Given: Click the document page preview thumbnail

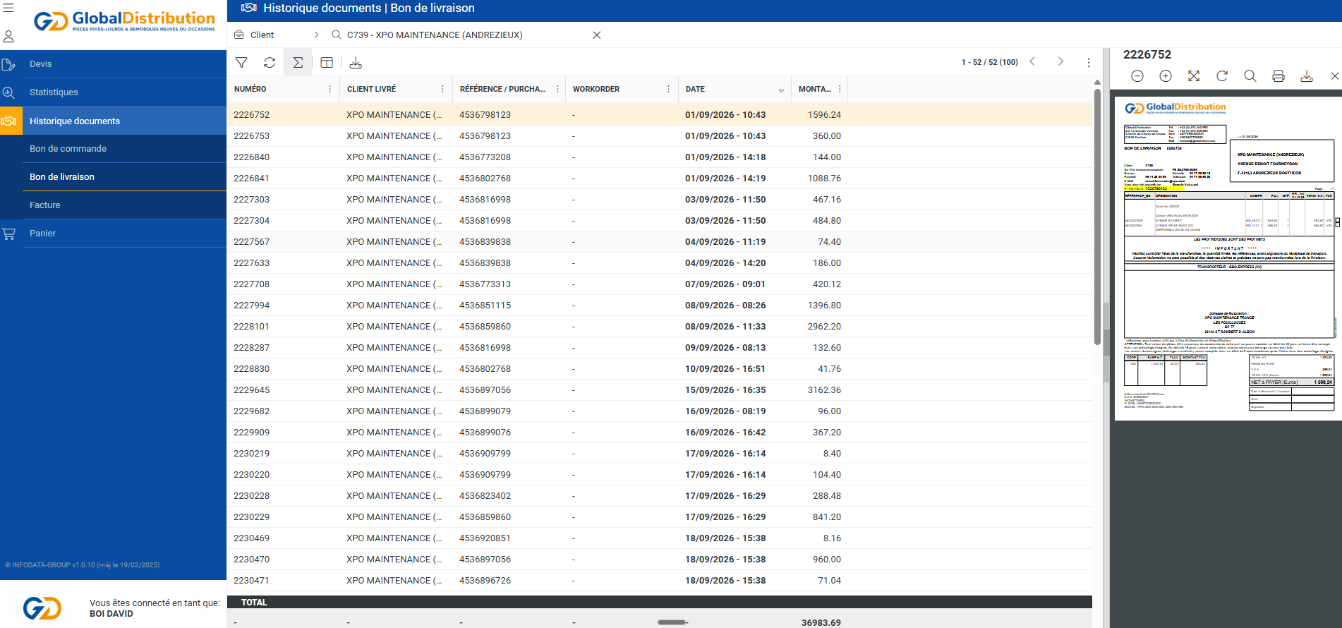Looking at the screenshot, I should coord(1228,259).
